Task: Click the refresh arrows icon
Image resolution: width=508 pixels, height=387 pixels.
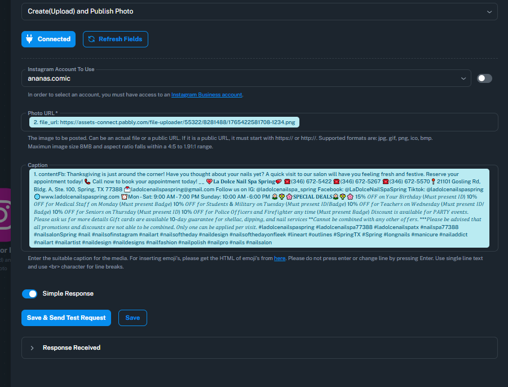Action: [x=92, y=39]
